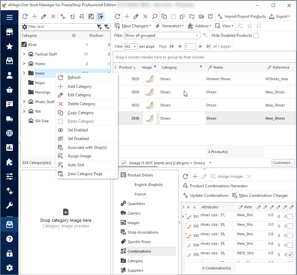Check the box for combination 391
The height and width of the screenshot is (275, 297).
(x=290, y=217)
